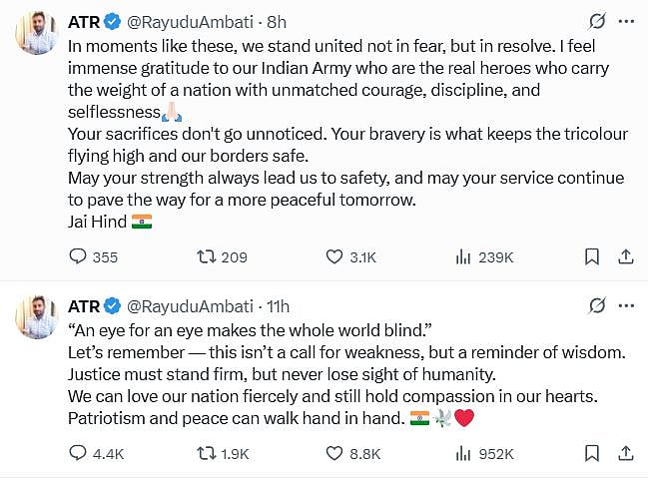Image resolution: width=648 pixels, height=480 pixels.
Task: Open Grok icon on the 11h tweet
Action: tap(597, 304)
